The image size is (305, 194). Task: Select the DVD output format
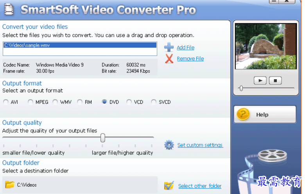pos(104,102)
